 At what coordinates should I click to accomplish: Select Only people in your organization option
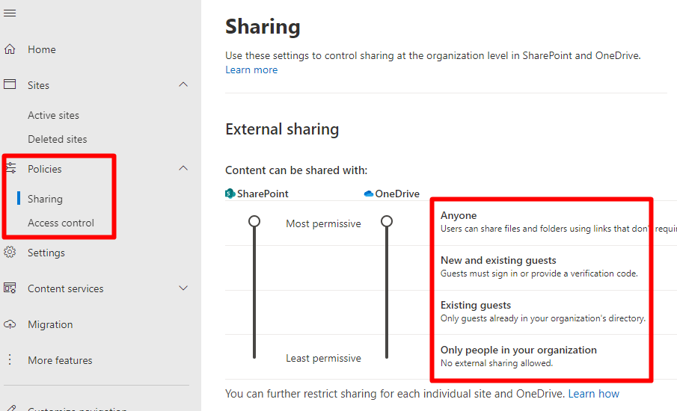(x=518, y=350)
